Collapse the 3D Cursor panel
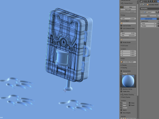Screen dimensions: 159x119 click(x=121, y=46)
